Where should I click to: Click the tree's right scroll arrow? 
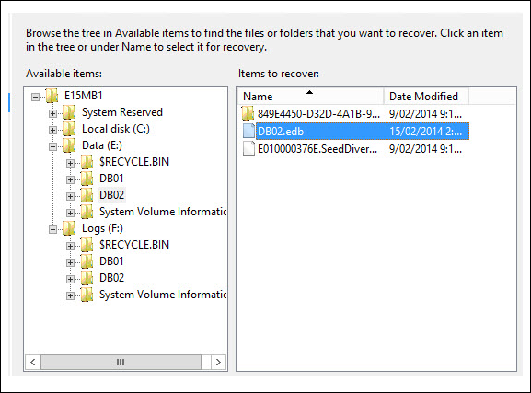pyautogui.click(x=218, y=363)
